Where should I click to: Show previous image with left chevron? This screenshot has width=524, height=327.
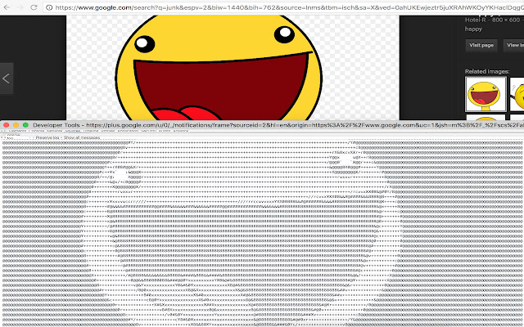7,78
